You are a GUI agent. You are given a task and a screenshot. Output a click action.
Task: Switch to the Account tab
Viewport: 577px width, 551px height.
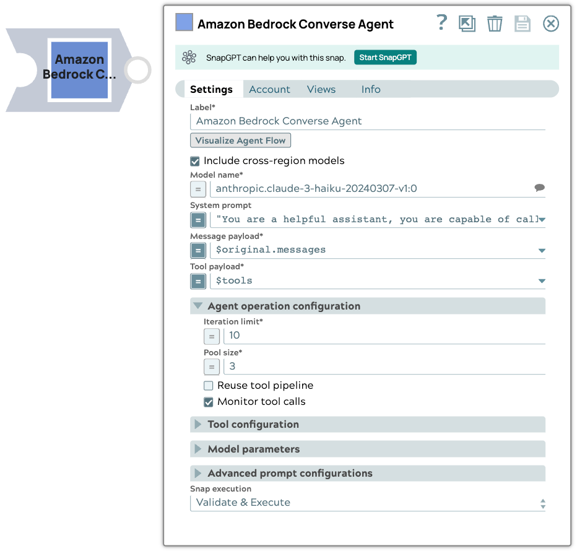[269, 90]
